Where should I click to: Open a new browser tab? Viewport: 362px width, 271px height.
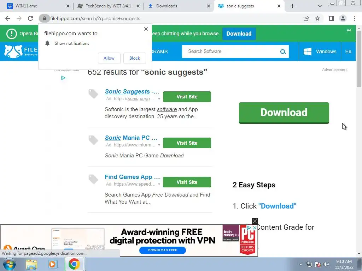point(292,6)
